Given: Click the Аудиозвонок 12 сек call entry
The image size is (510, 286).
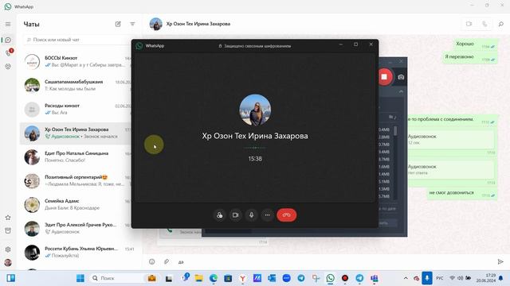Looking at the screenshot, I should point(450,140).
